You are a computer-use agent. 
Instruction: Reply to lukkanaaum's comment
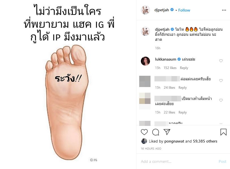(184, 68)
